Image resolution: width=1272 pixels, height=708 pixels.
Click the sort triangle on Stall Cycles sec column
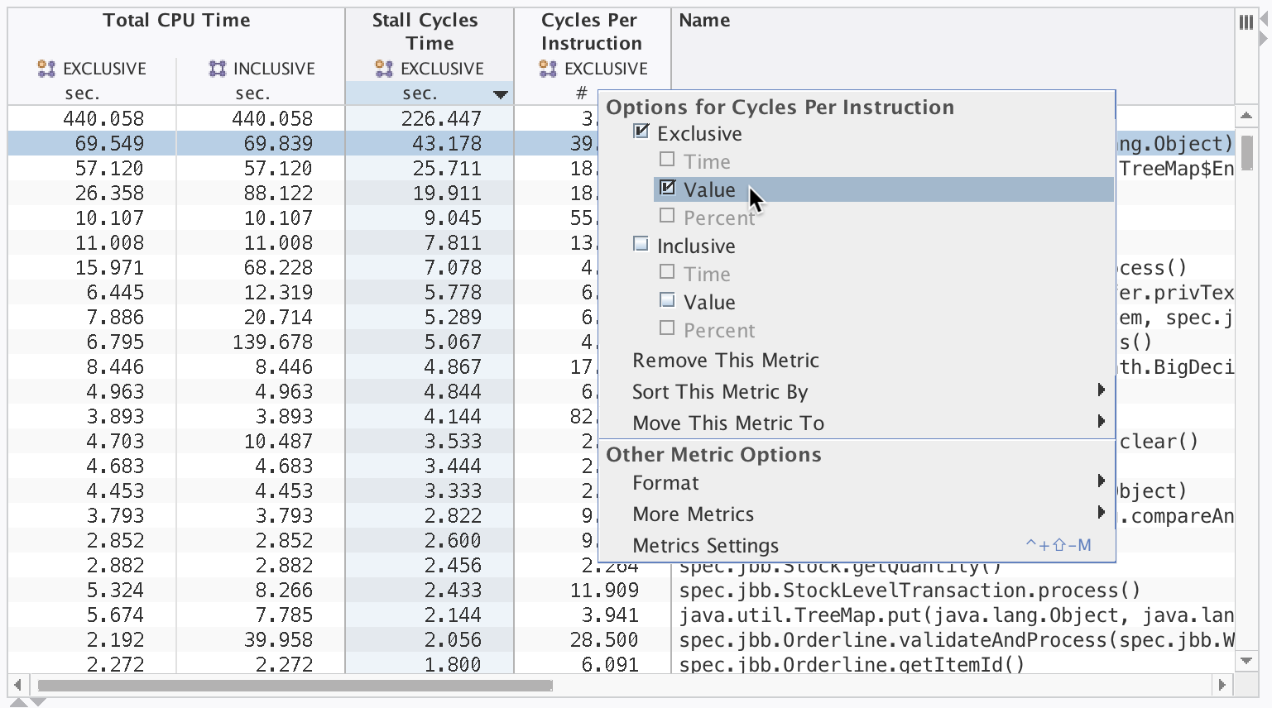501,94
